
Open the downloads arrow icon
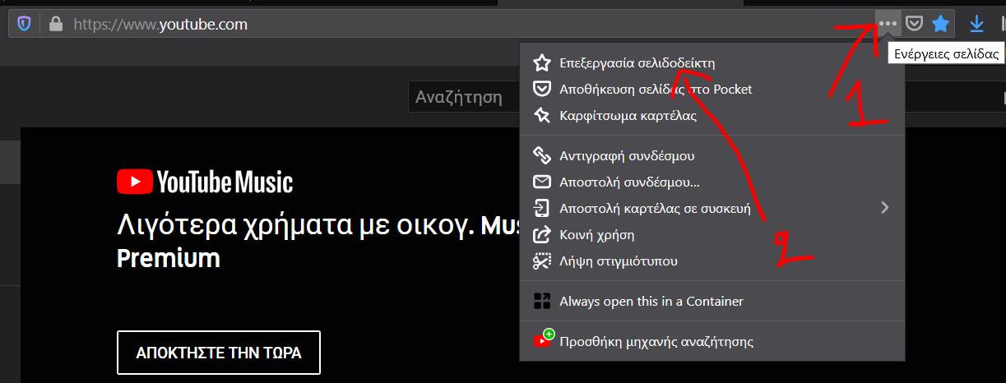coord(976,24)
